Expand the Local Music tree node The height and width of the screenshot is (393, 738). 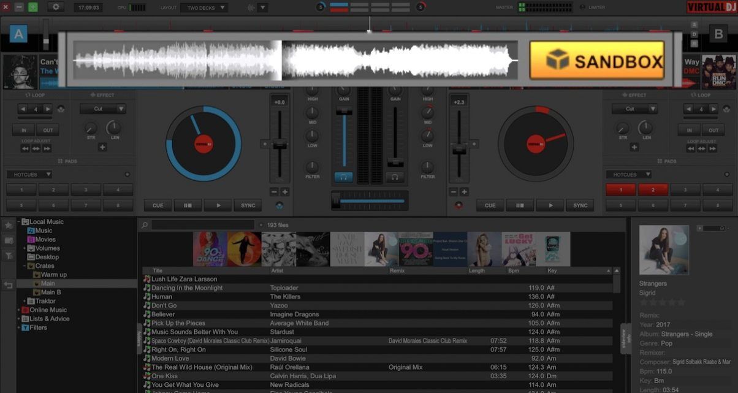click(x=19, y=222)
